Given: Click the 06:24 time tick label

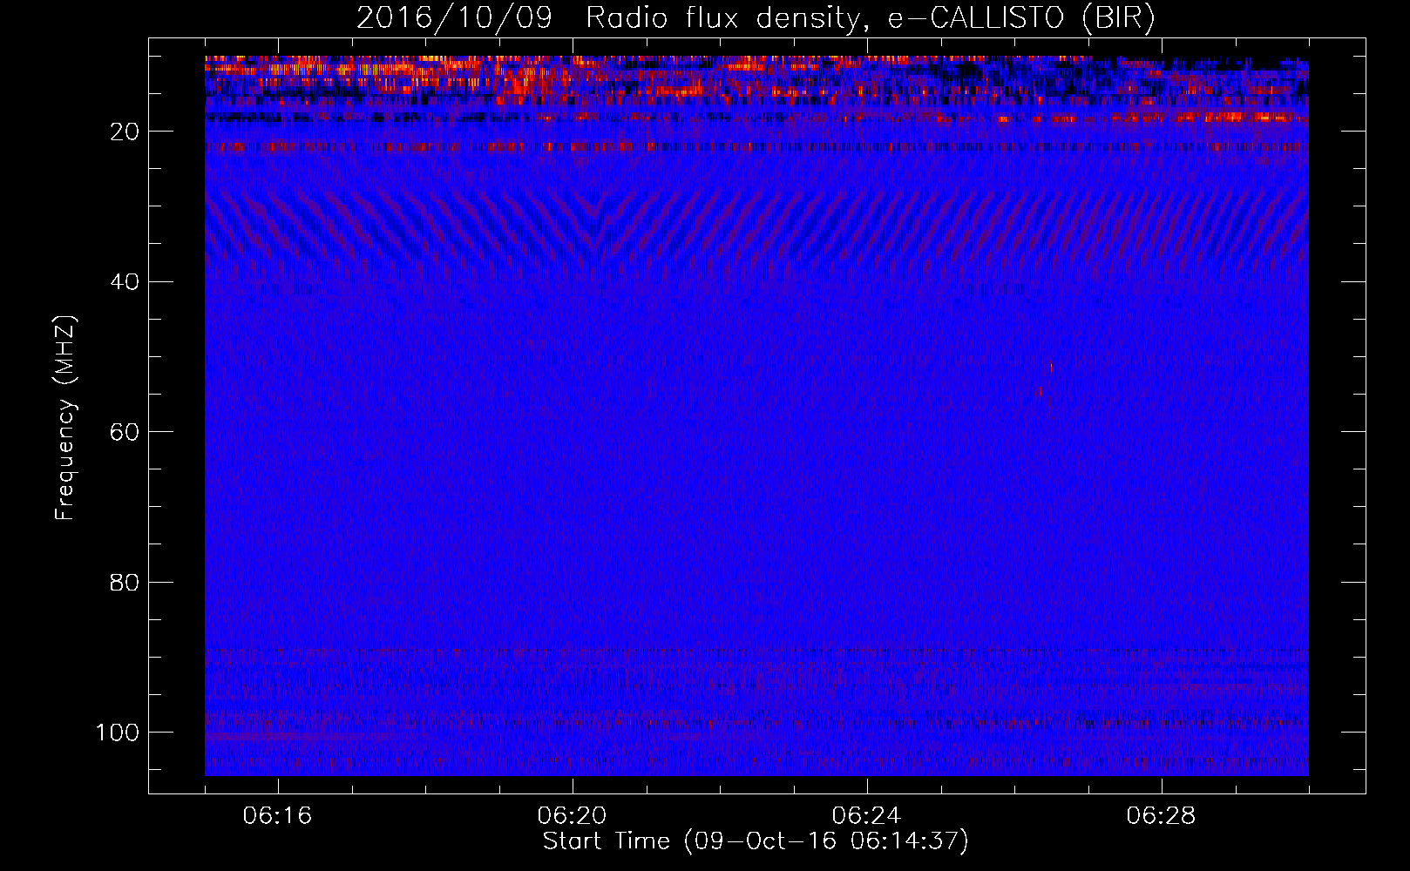Looking at the screenshot, I should point(867,815).
